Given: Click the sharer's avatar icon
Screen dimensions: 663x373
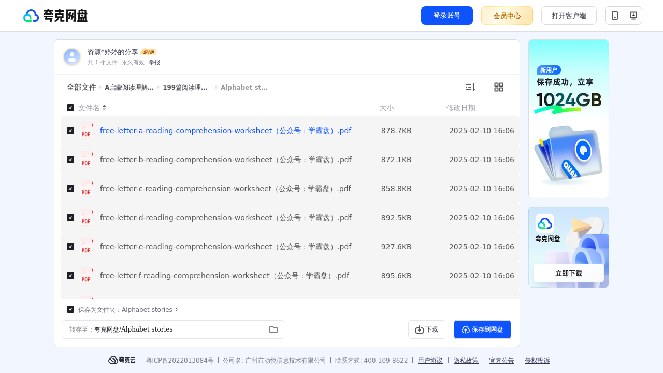Looking at the screenshot, I should 72,57.
